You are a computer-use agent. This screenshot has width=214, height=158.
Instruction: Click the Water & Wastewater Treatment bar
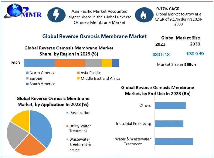click(x=174, y=141)
